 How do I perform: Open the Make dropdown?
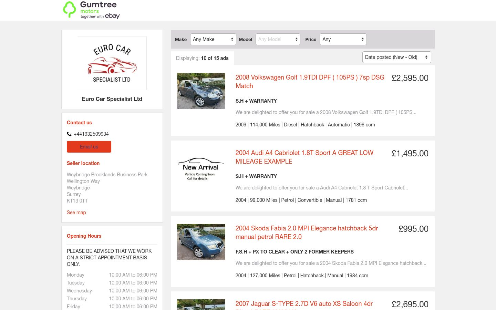coord(213,39)
